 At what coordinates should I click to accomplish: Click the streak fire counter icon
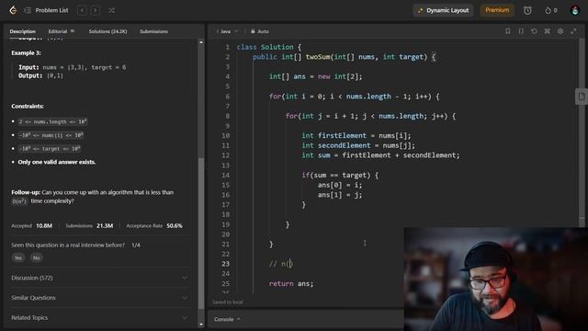click(x=550, y=10)
